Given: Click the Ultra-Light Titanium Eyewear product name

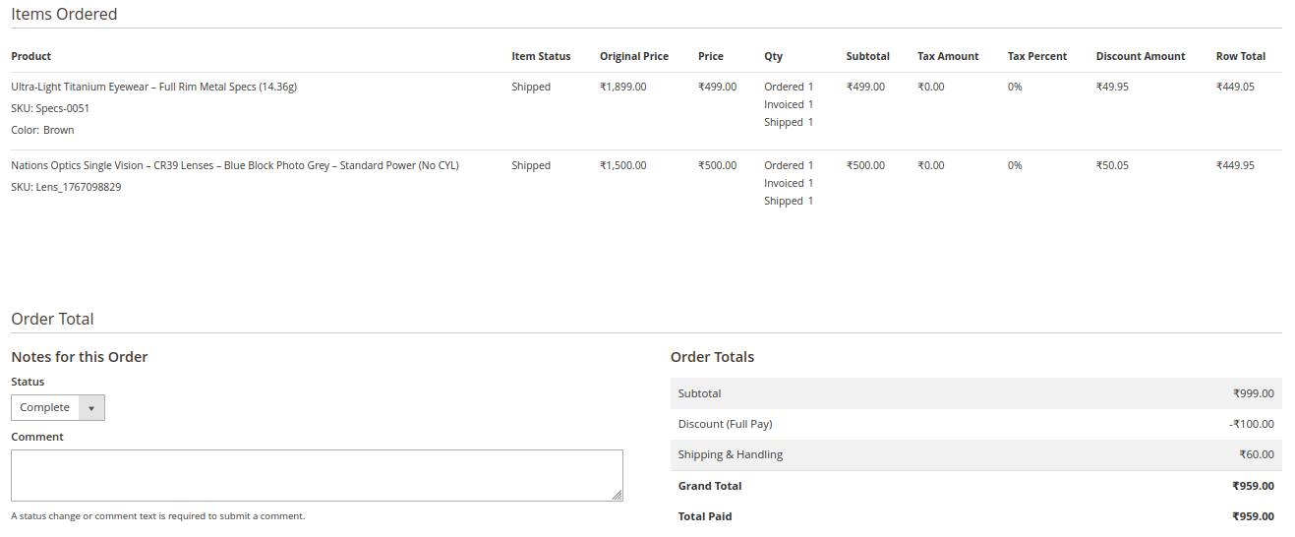Looking at the screenshot, I should click(x=153, y=87).
